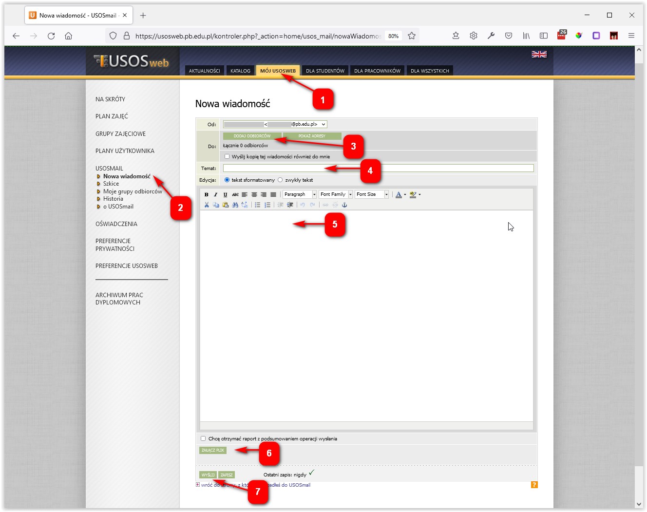Select 'tekst sformatowany' editing mode

click(x=227, y=180)
